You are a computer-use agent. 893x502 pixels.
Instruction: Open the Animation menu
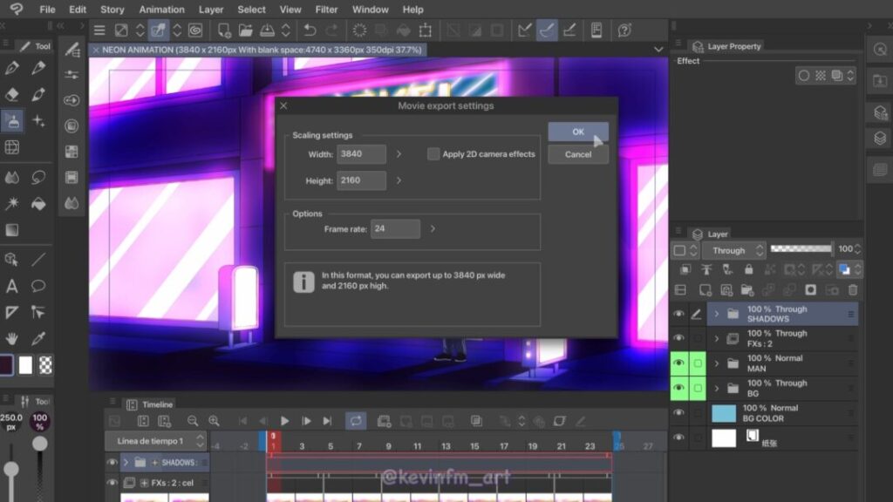click(x=161, y=10)
